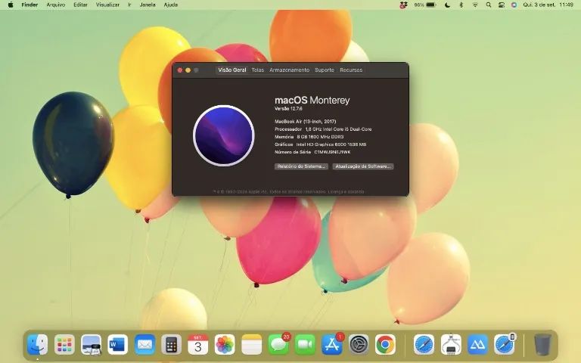Open Calendar showing date 3
The width and height of the screenshot is (581, 363).
point(198,345)
